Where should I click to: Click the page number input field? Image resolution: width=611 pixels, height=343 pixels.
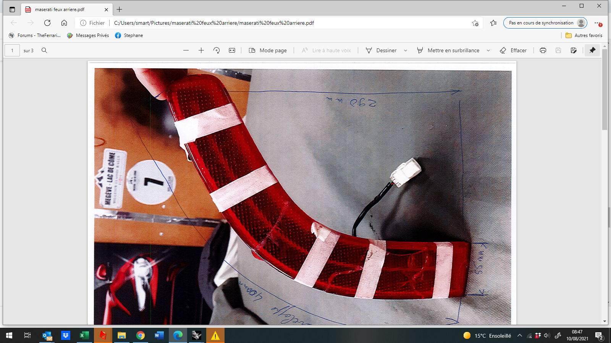coord(12,50)
